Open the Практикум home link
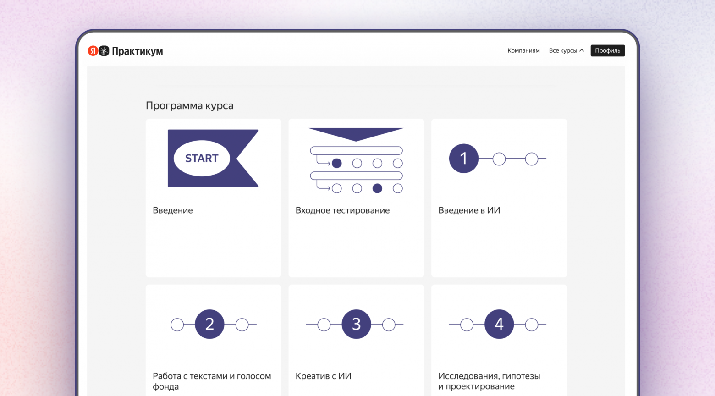This screenshot has height=396, width=715. pos(137,51)
